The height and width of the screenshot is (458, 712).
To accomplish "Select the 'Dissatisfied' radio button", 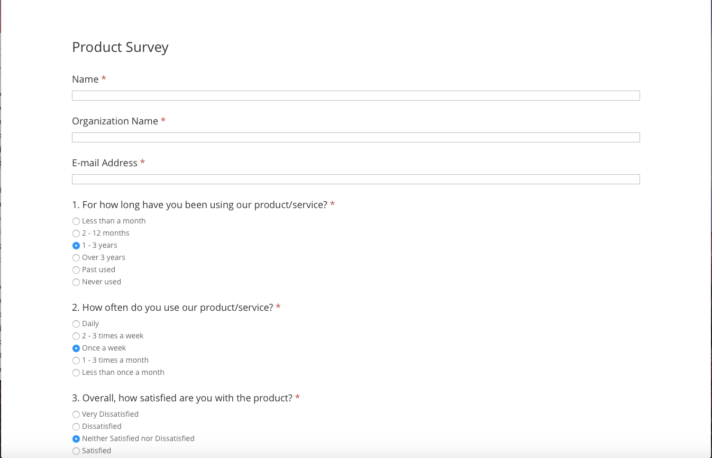I will click(76, 427).
